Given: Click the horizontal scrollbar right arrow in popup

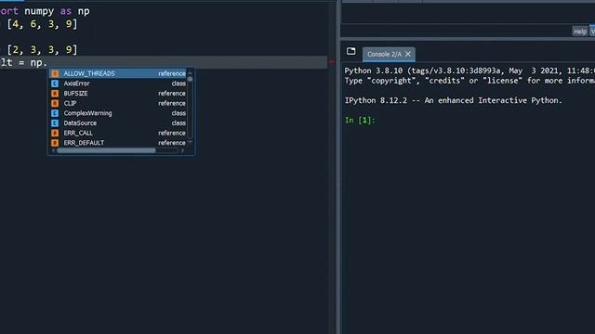Looking at the screenshot, I should point(182,150).
